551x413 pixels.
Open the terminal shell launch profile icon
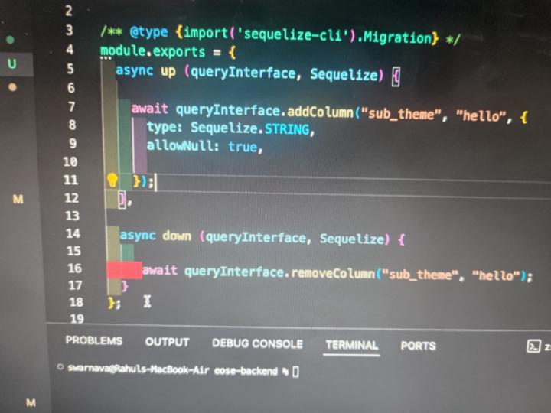(533, 346)
